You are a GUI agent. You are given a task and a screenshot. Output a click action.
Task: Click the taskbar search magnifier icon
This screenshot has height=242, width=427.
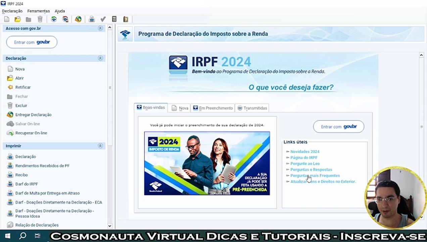tap(22, 236)
